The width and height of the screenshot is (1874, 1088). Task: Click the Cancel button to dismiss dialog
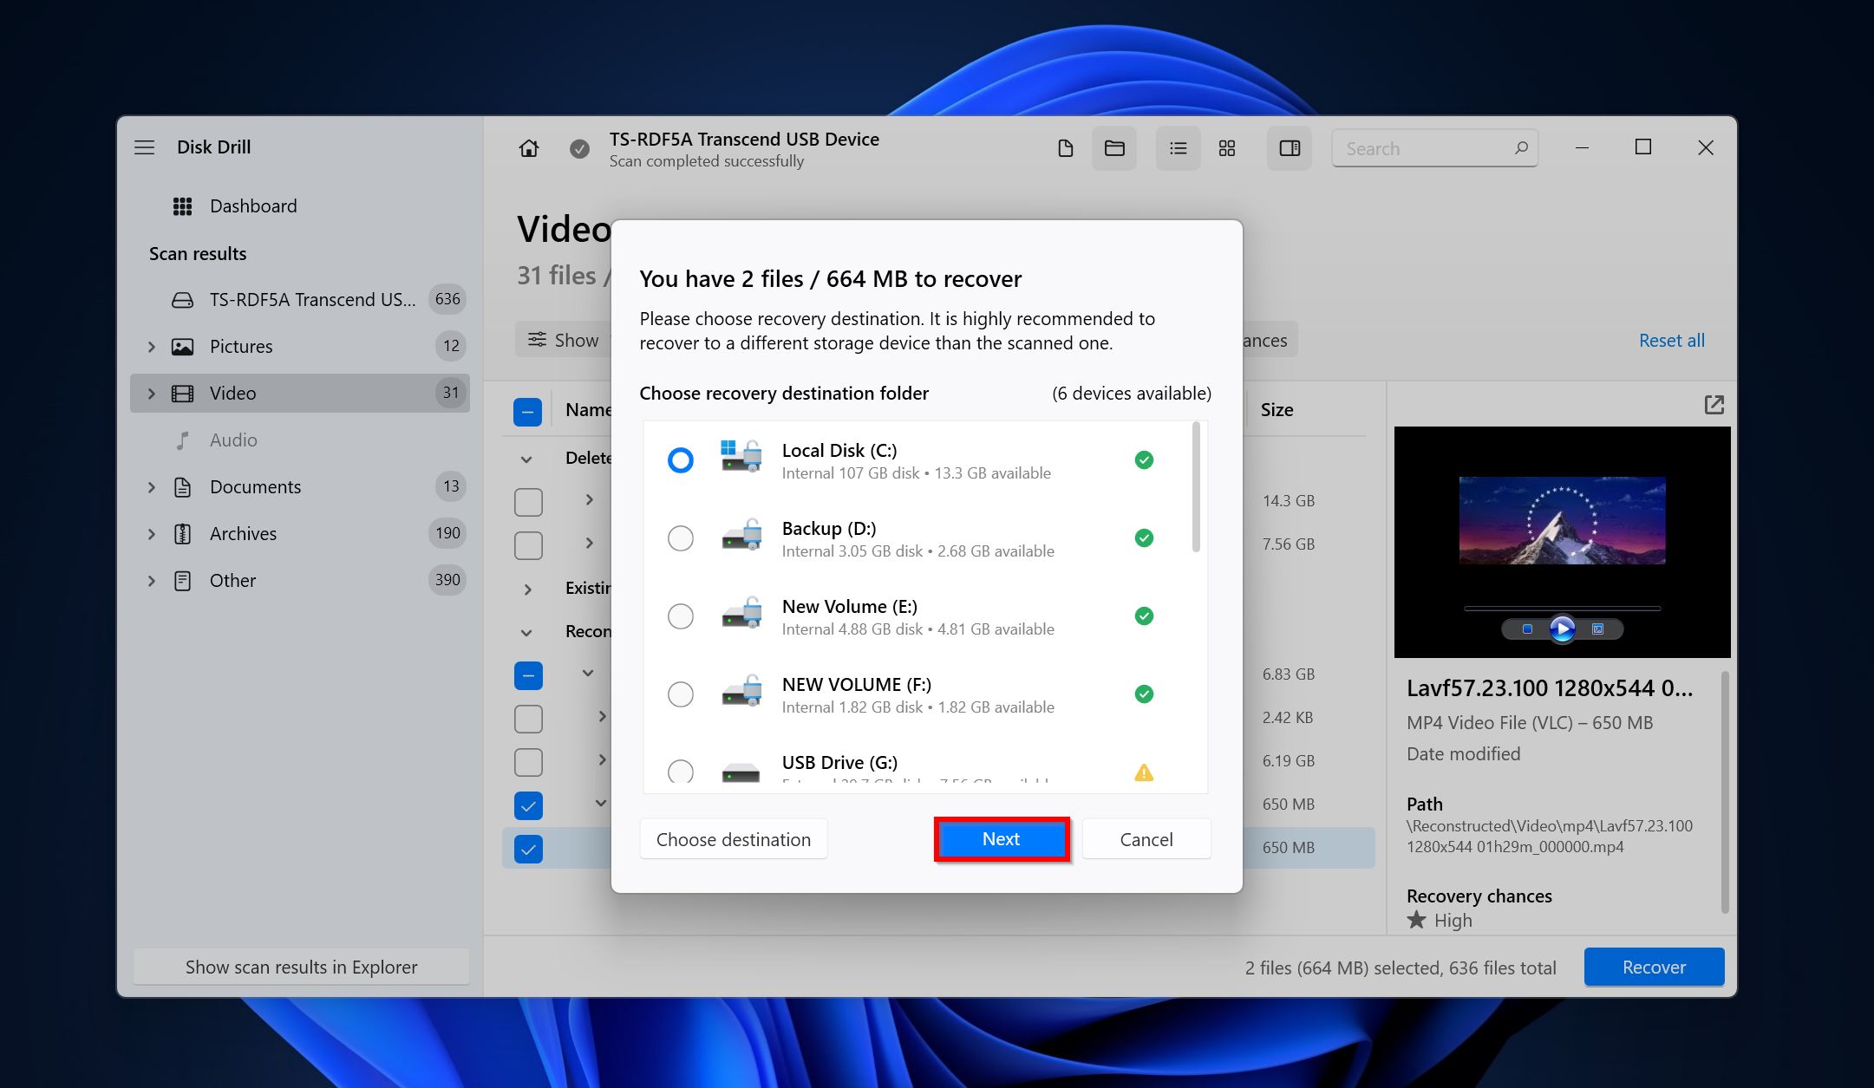point(1145,838)
